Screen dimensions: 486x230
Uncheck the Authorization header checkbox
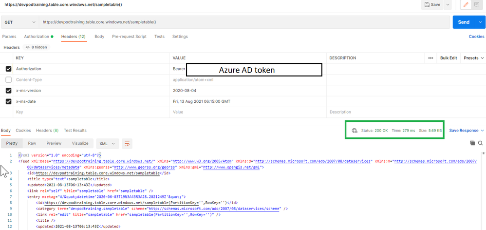pos(9,69)
